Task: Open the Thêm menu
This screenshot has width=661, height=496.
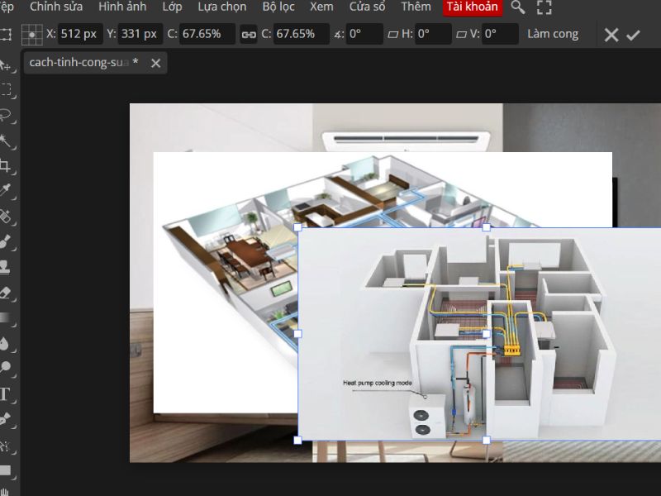Action: 416,7
